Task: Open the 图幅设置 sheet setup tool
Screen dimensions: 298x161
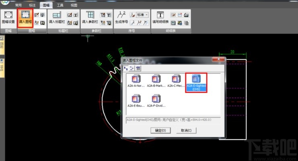Action: click(x=8, y=17)
